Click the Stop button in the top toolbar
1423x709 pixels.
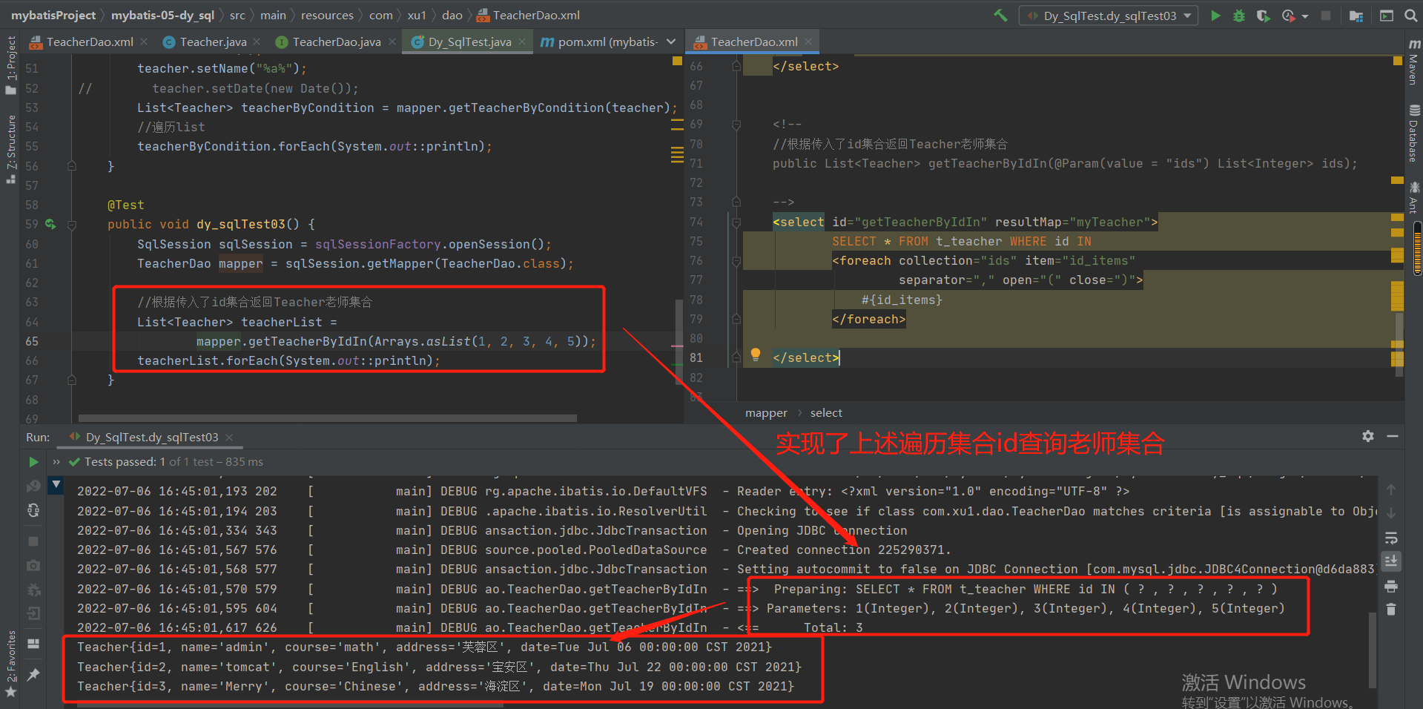pyautogui.click(x=1326, y=15)
